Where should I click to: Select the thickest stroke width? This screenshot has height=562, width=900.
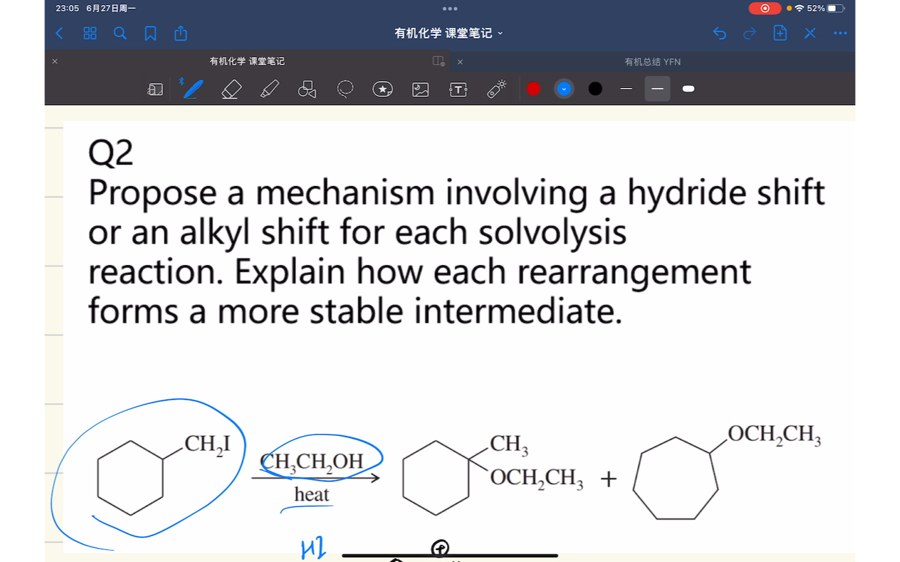coord(688,89)
